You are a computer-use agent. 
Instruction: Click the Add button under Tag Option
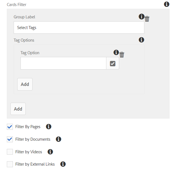pos(25,84)
